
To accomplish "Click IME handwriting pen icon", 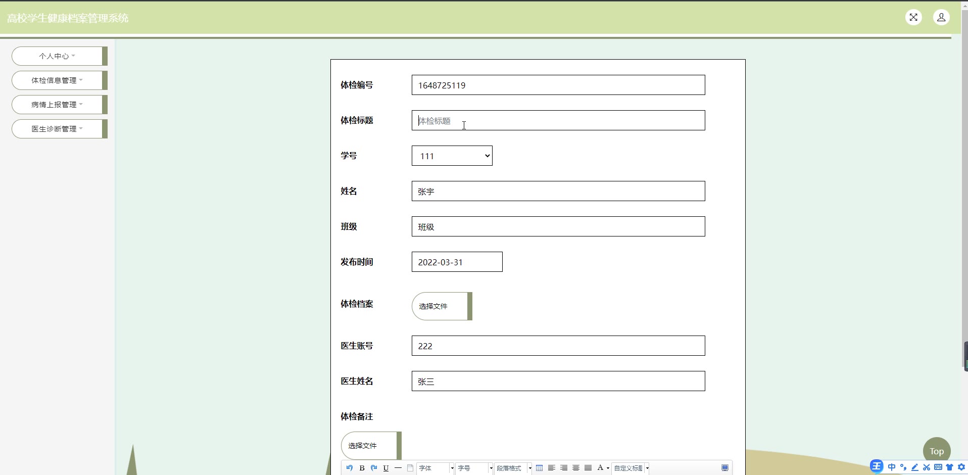I will (x=915, y=467).
